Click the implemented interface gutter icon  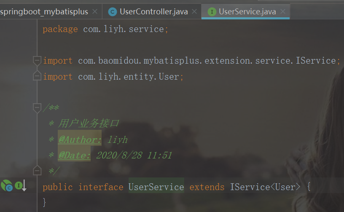coord(21,186)
